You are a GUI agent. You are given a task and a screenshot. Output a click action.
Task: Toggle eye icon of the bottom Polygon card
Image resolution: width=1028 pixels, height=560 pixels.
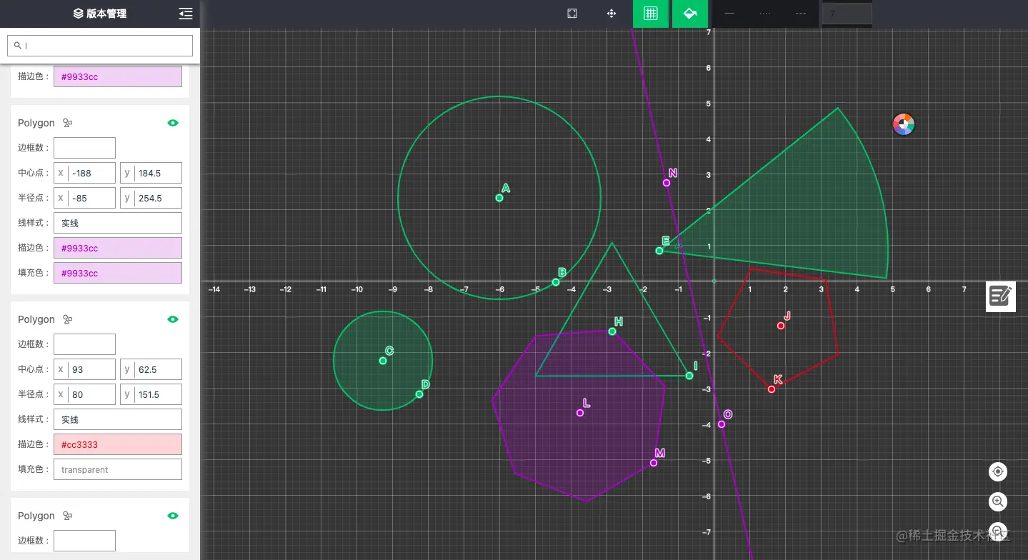pyautogui.click(x=173, y=516)
